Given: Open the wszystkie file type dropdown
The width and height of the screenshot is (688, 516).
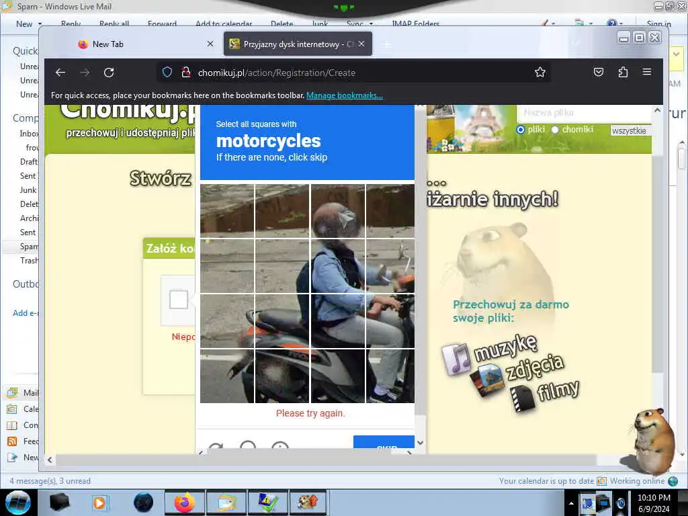Looking at the screenshot, I should 631,131.
